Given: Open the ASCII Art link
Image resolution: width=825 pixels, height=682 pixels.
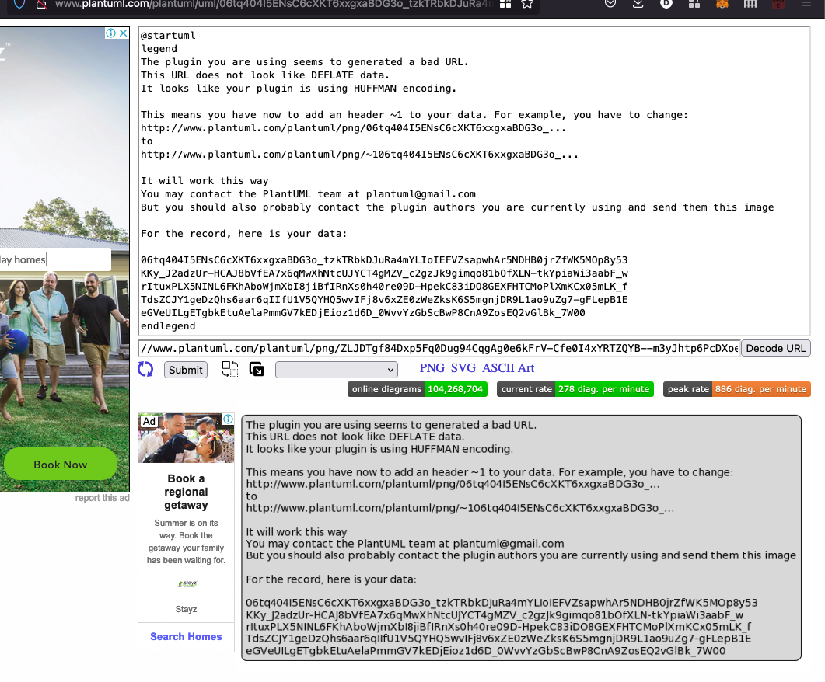Looking at the screenshot, I should (x=508, y=367).
